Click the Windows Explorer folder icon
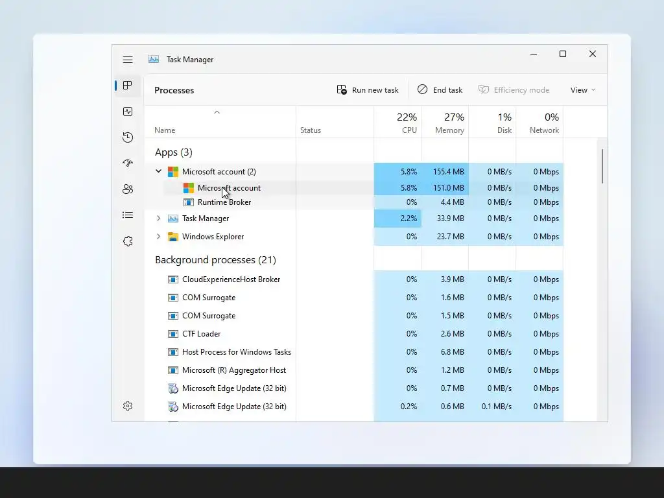 click(x=172, y=237)
